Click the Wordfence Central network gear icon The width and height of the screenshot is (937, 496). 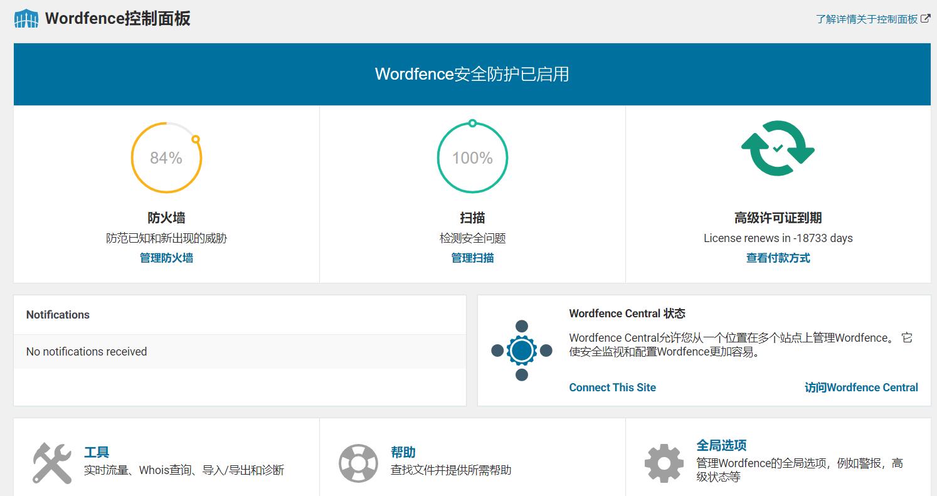(x=521, y=351)
